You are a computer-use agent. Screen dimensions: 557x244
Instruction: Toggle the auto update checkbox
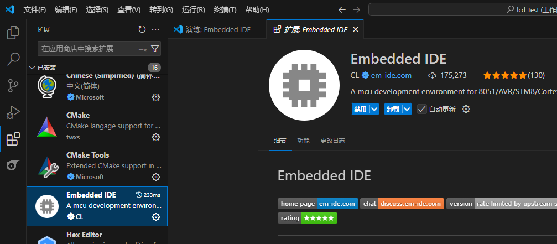[421, 109]
